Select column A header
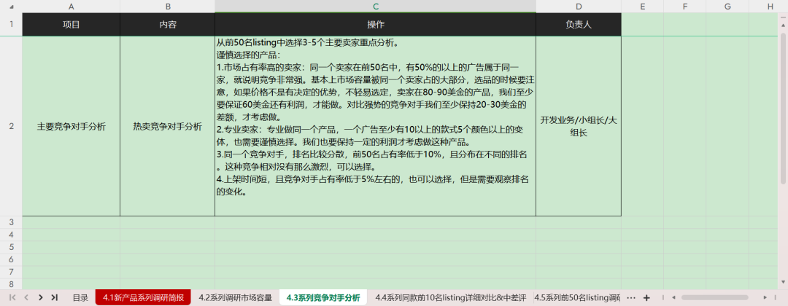This screenshot has height=306, width=788. (x=71, y=7)
